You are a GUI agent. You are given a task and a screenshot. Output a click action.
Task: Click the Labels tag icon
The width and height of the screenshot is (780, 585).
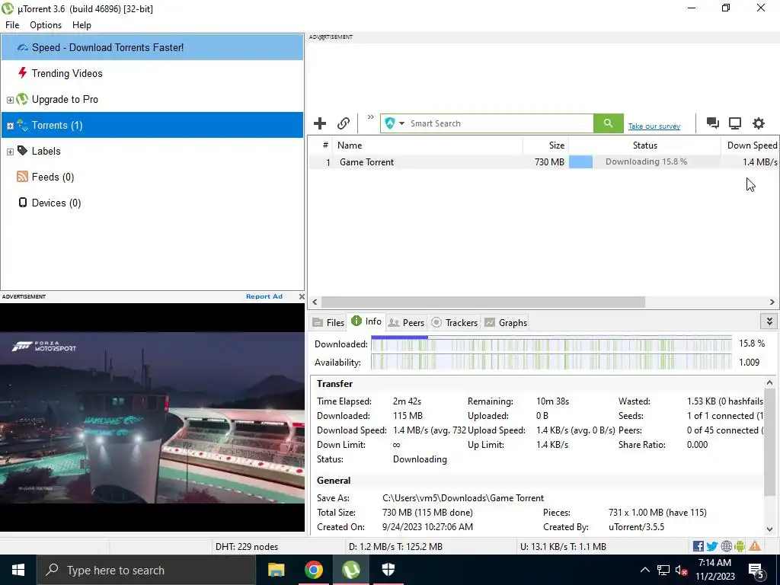pos(22,150)
